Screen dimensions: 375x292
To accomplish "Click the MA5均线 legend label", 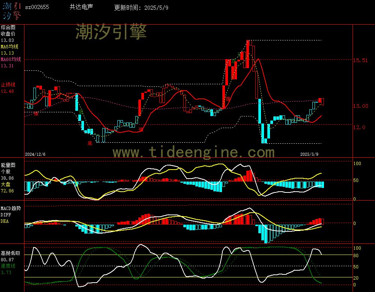I will coord(10,46).
